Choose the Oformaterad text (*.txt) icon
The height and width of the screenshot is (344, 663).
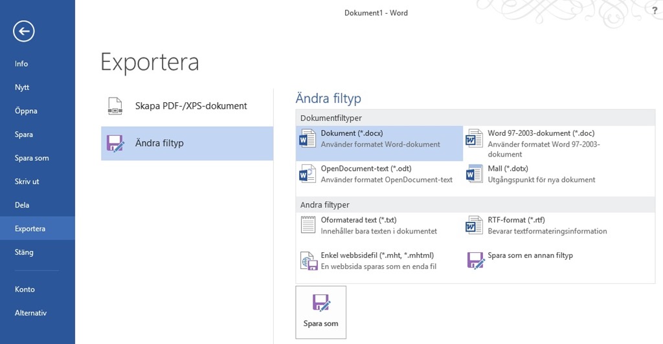307,225
